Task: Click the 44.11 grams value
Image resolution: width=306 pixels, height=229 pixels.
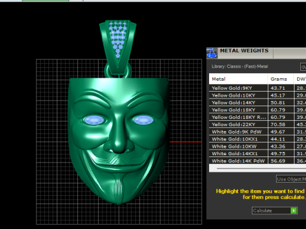Action: tap(278, 139)
